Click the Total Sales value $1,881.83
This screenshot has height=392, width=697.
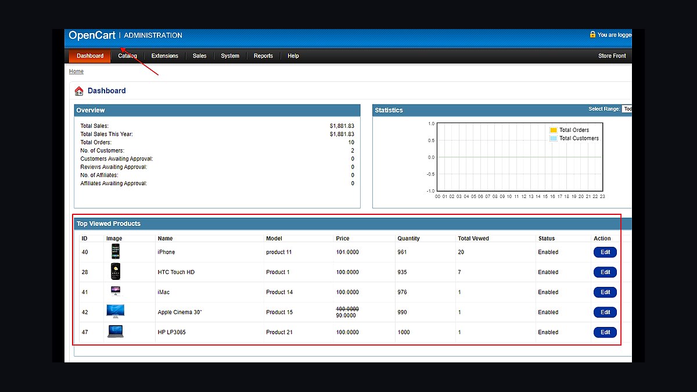342,126
